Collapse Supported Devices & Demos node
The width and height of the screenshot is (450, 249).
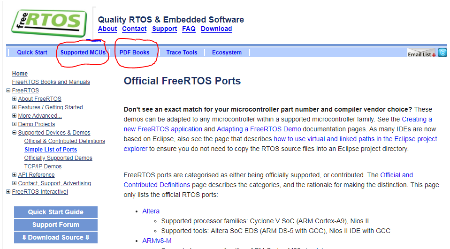[x=15, y=133]
